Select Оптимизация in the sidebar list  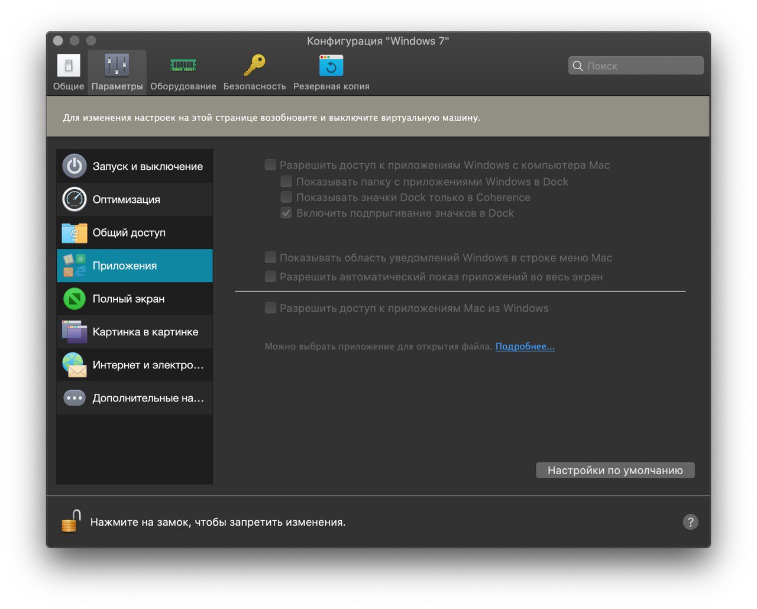point(135,199)
